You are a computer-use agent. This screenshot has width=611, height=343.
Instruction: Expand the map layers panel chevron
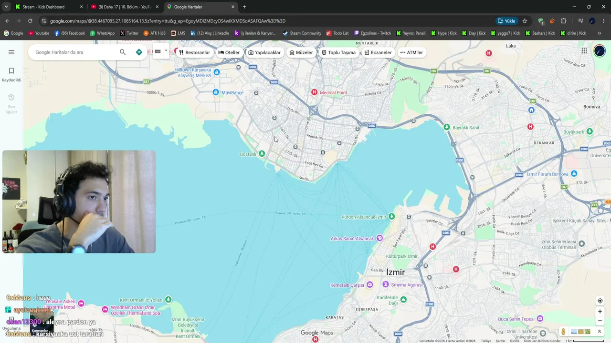click(600, 332)
